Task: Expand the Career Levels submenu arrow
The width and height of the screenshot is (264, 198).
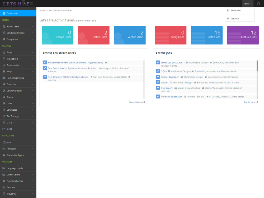Action: [x=33, y=175]
